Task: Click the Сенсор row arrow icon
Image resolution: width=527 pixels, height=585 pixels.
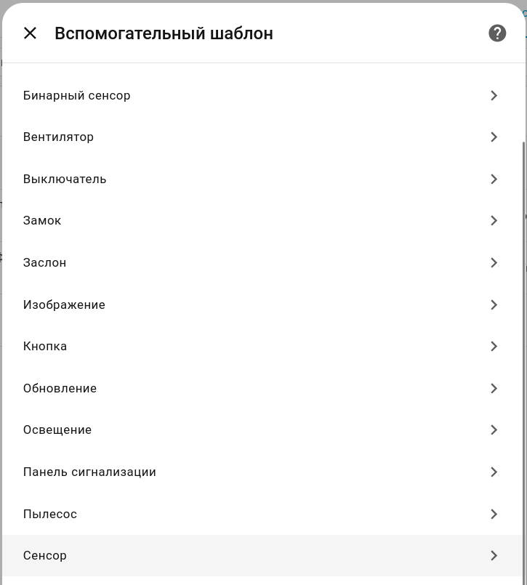Action: (x=494, y=556)
